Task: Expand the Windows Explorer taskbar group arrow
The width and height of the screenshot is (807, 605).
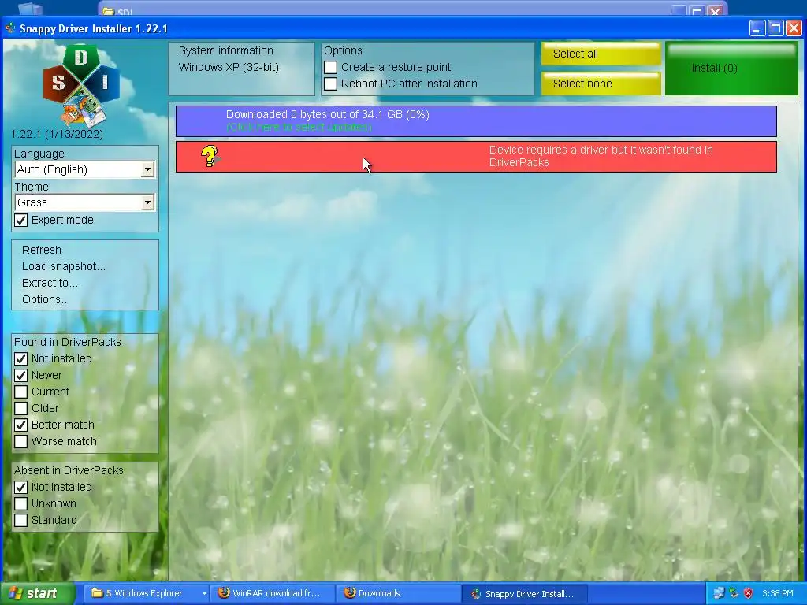Action: (x=204, y=594)
